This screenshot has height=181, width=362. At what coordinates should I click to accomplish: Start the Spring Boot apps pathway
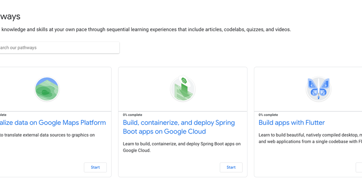click(231, 167)
